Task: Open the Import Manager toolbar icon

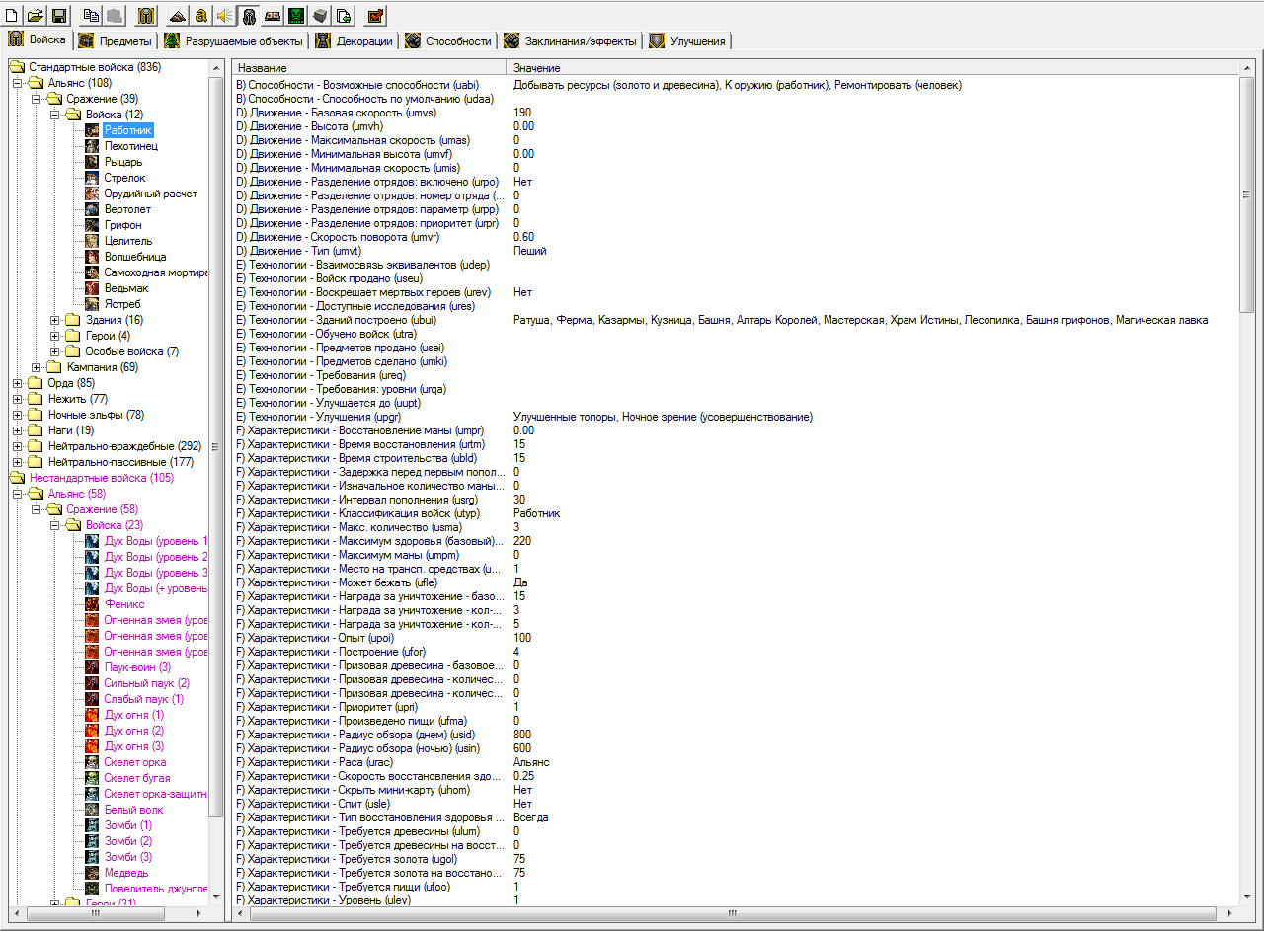Action: pos(343,15)
